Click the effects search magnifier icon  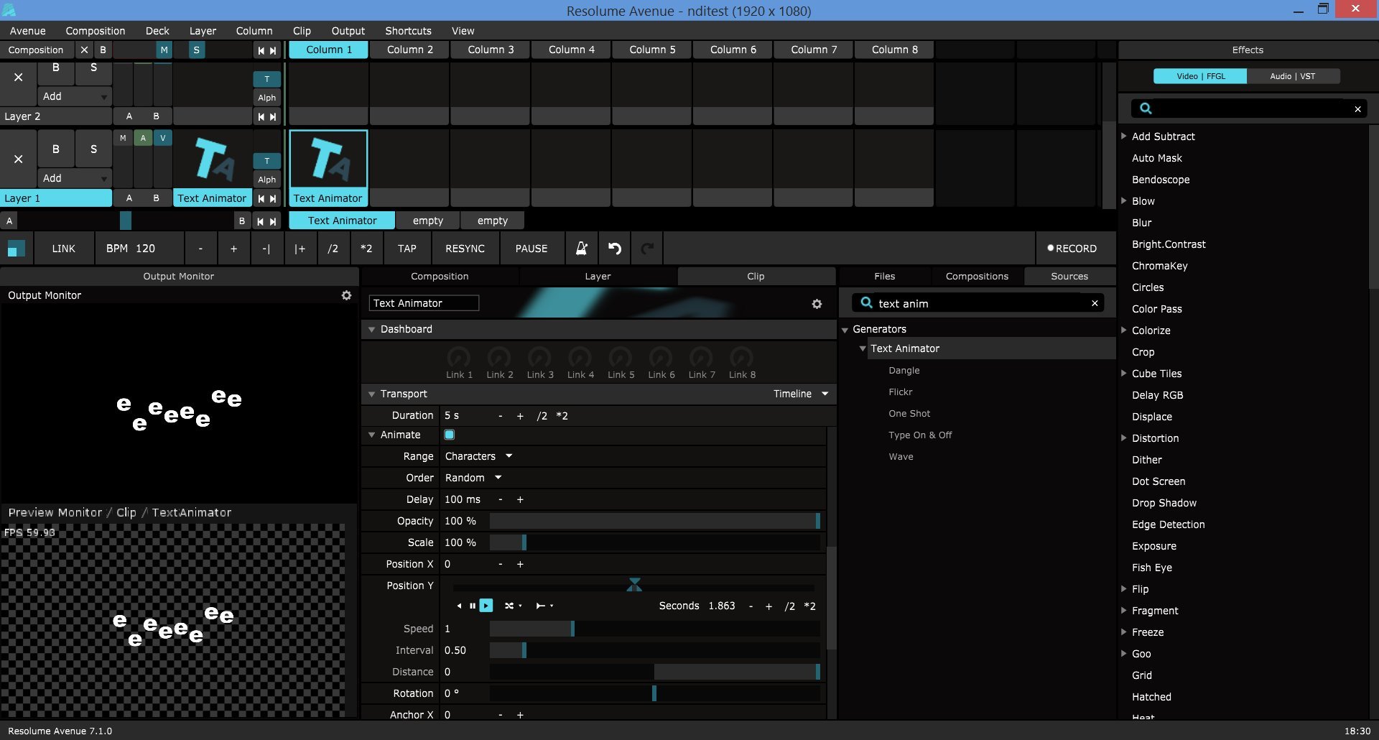(1146, 108)
